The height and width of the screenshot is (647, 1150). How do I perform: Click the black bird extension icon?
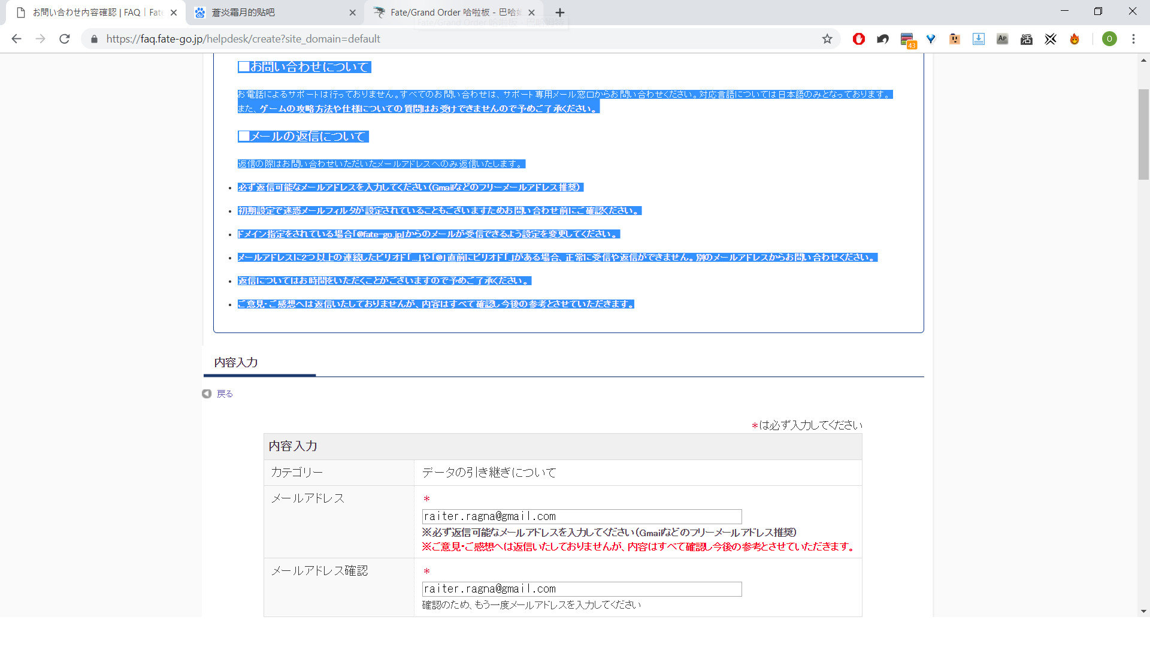click(x=883, y=39)
